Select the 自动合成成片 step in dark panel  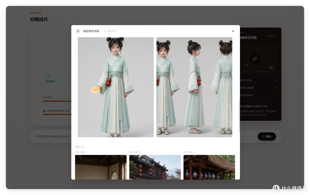click(x=259, y=95)
